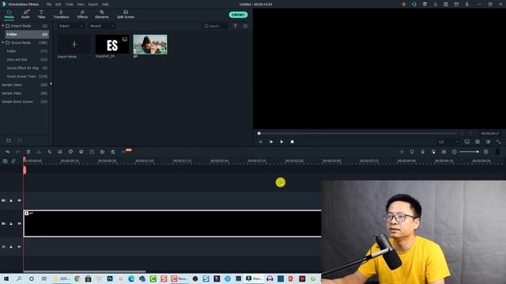This screenshot has height=284, width=506.
Task: Open the Import dropdown
Action: coord(71,26)
